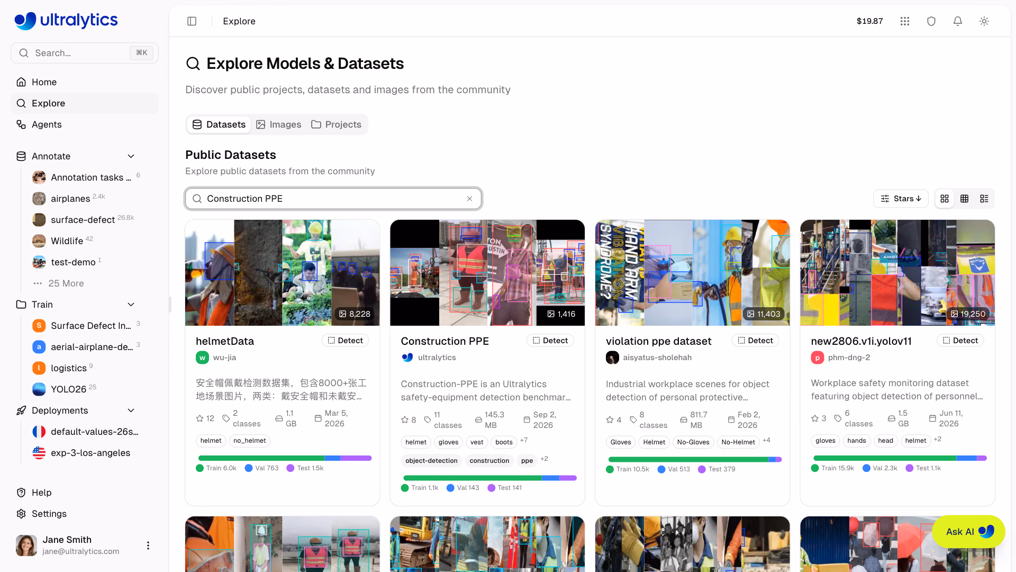Focus the sidebar Search field
1016x572 pixels.
(x=85, y=53)
